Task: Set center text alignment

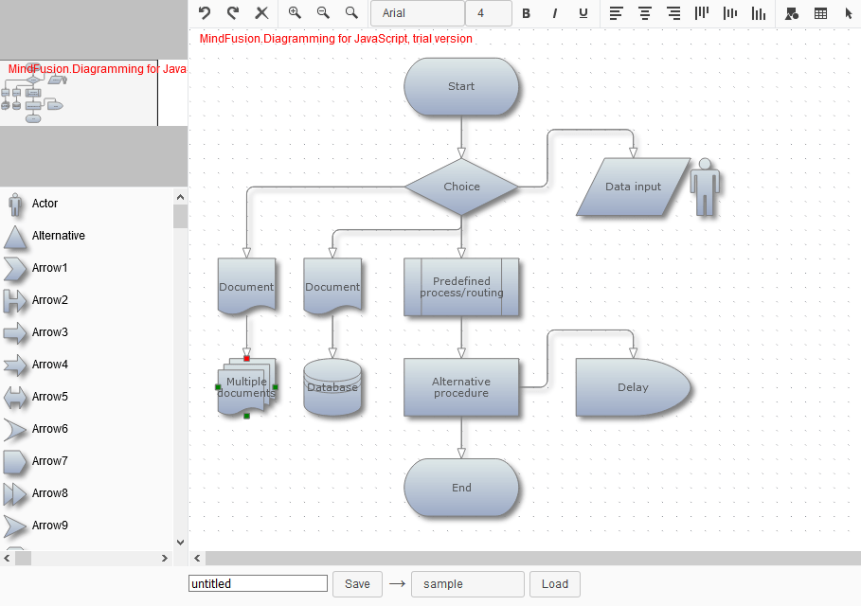Action: click(645, 13)
